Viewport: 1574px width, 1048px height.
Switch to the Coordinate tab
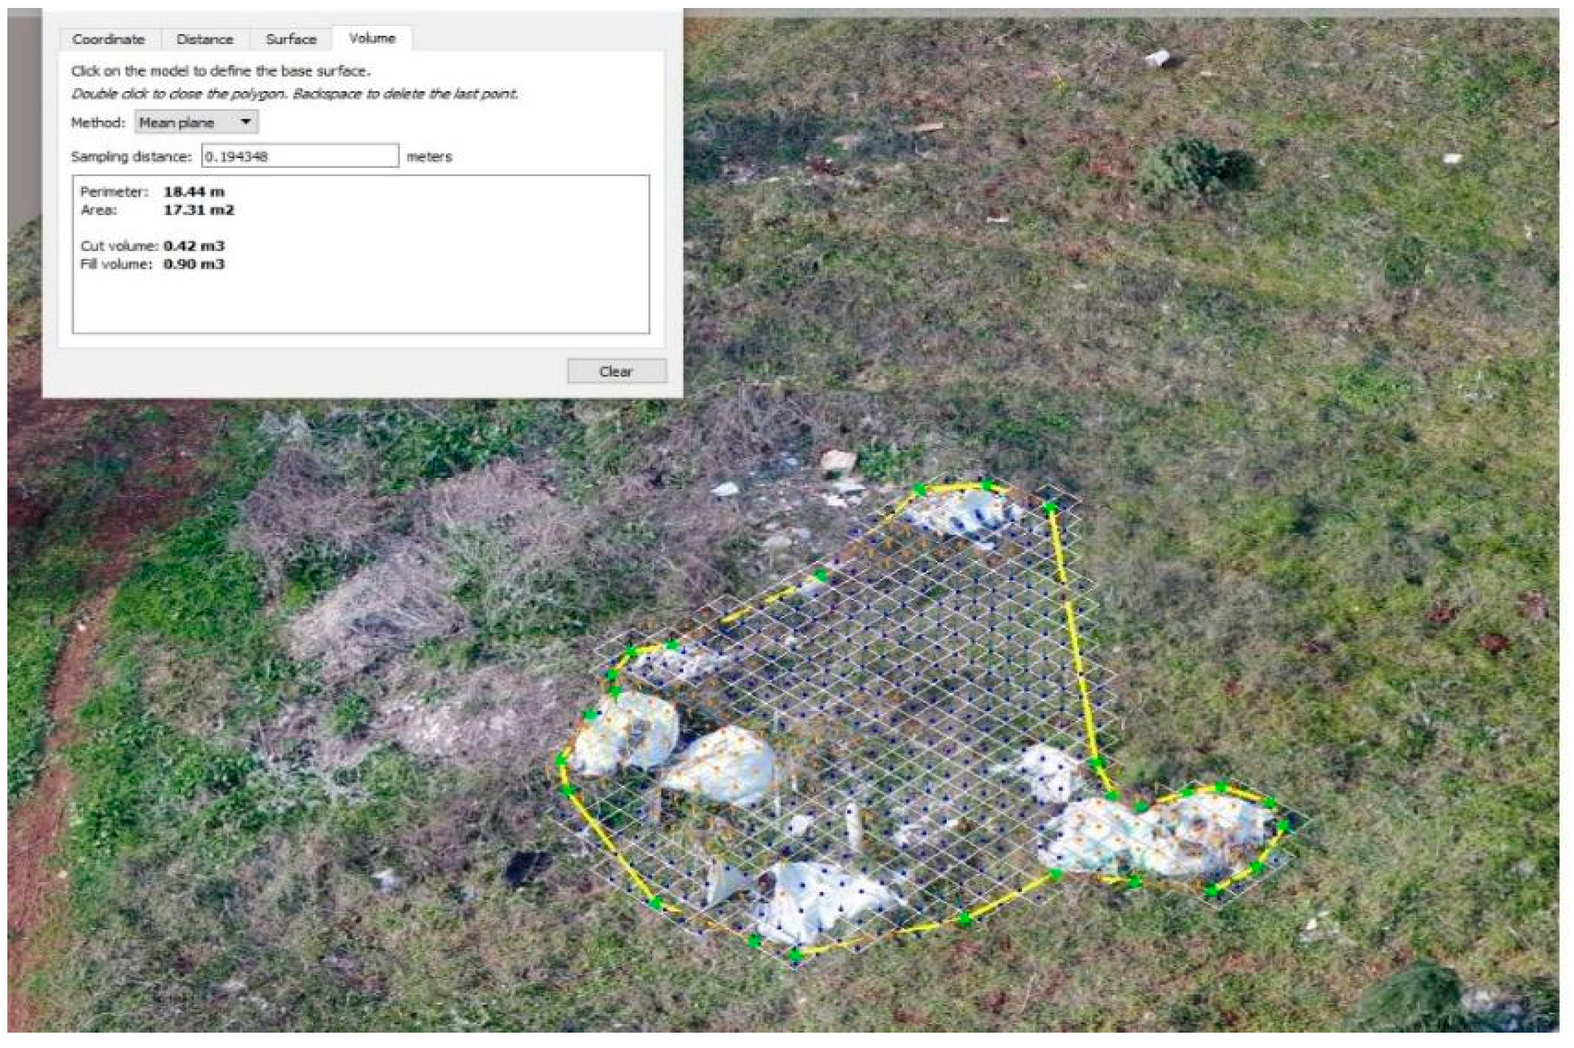click(107, 39)
